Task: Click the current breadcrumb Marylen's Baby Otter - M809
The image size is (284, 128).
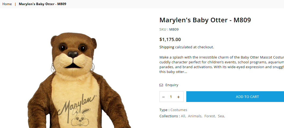Action: [x=42, y=4]
